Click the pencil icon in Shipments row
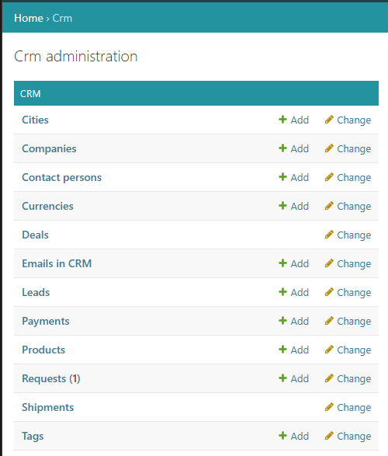The image size is (388, 456). click(x=329, y=407)
